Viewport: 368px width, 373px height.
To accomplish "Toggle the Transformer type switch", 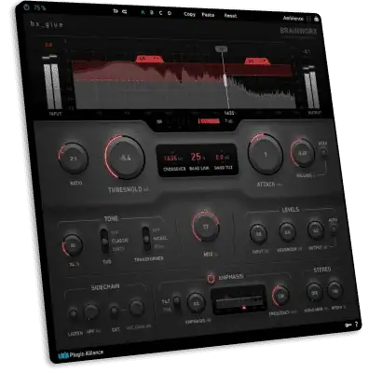I will [146, 239].
